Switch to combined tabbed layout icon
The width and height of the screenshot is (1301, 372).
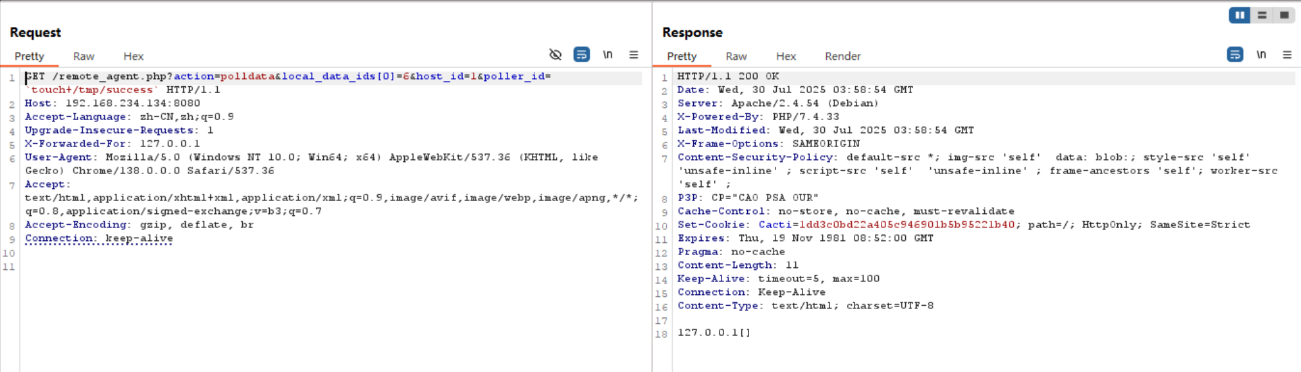tap(1284, 15)
